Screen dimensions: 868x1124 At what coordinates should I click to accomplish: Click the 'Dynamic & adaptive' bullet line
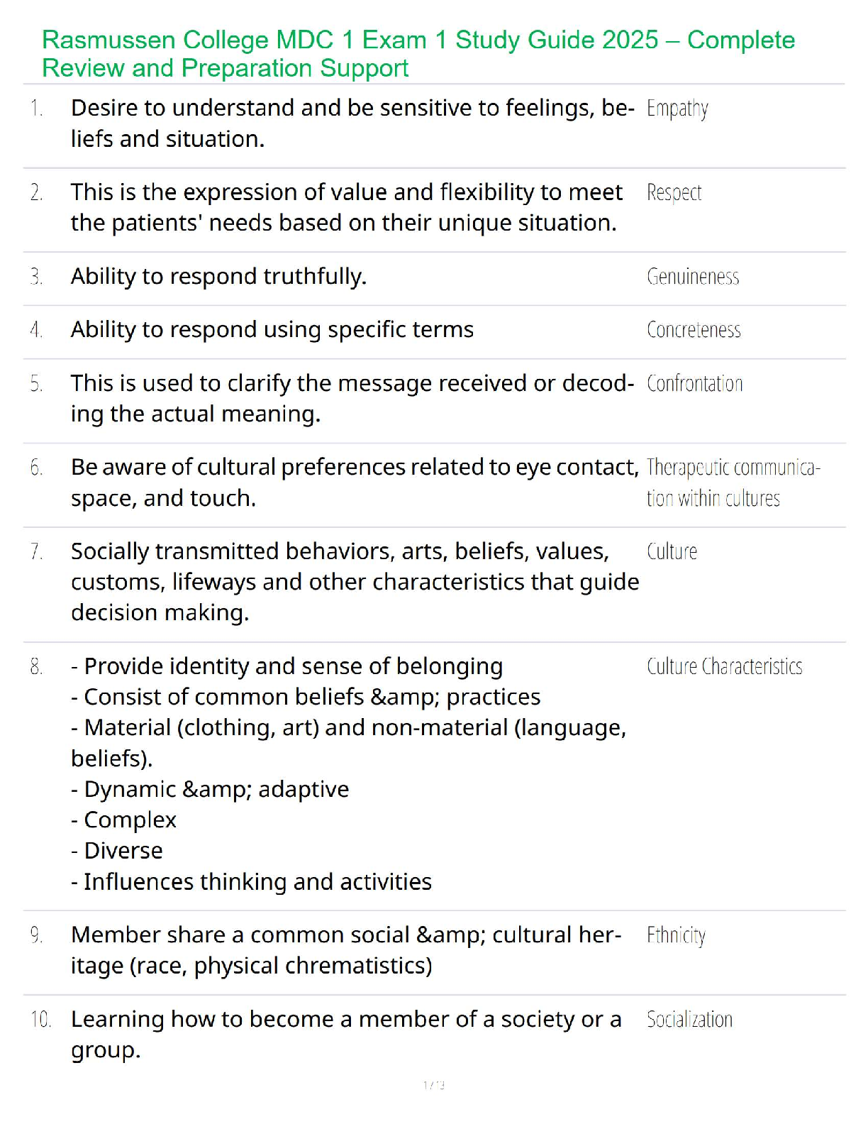coord(210,789)
